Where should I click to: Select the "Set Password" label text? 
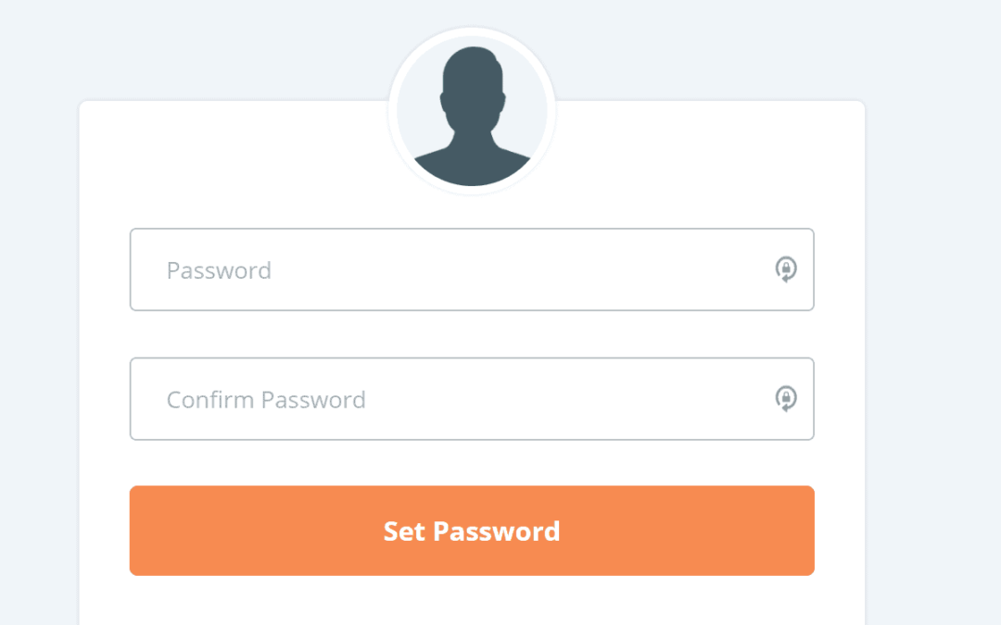pyautogui.click(x=472, y=531)
